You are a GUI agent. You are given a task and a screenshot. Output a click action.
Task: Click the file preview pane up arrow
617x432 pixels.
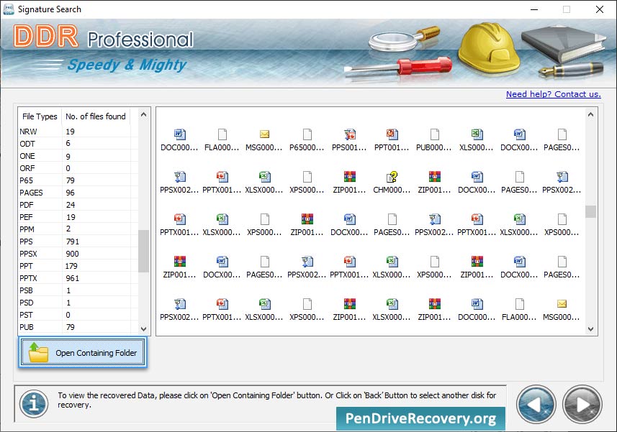[x=590, y=115]
